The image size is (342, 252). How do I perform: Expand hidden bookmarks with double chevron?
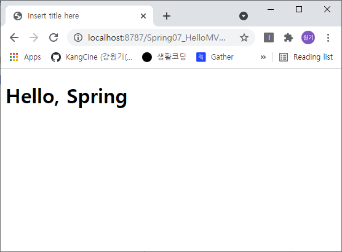tap(263, 57)
